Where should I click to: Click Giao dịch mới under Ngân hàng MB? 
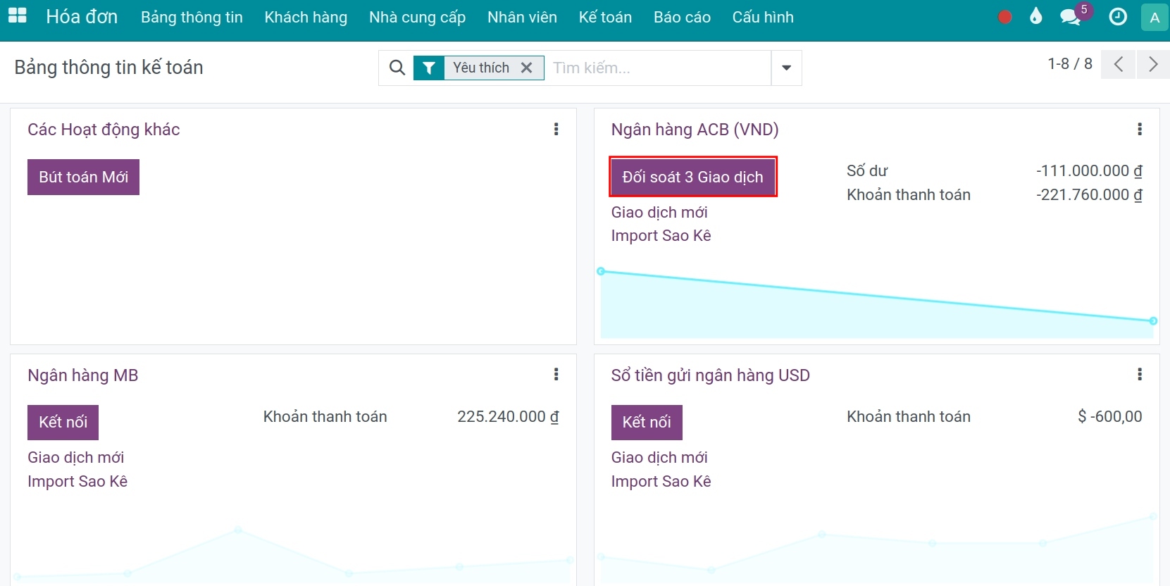pyautogui.click(x=76, y=457)
